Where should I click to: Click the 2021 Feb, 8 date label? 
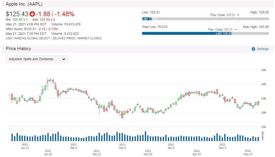coord(74,146)
